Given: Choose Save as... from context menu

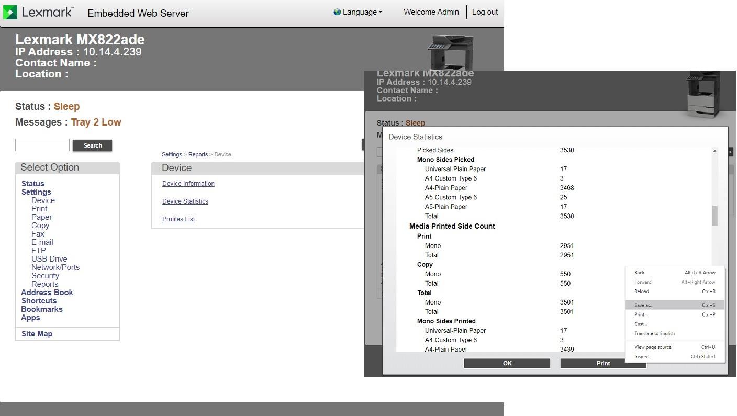Looking at the screenshot, I should [644, 305].
